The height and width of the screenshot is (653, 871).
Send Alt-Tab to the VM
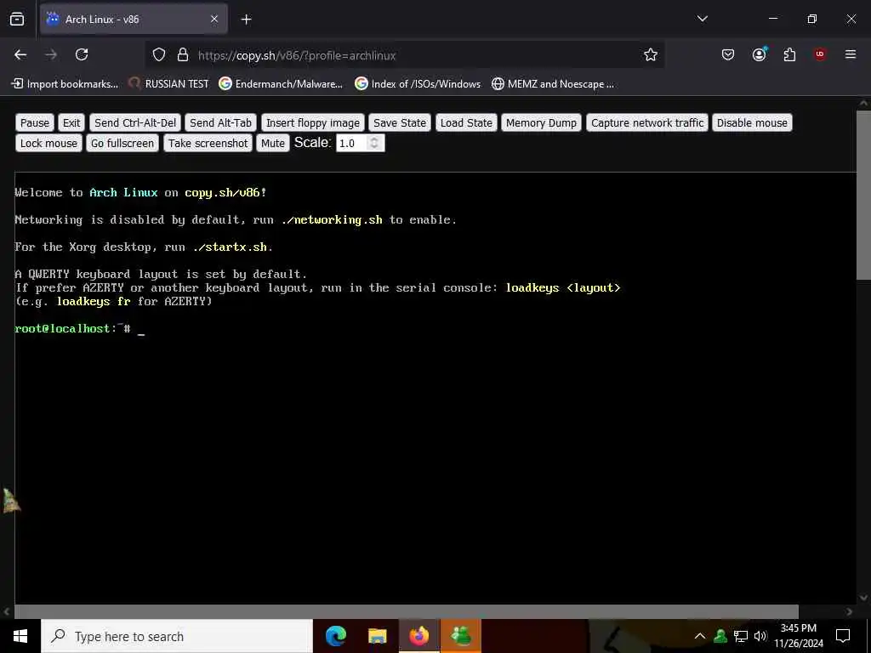(220, 122)
